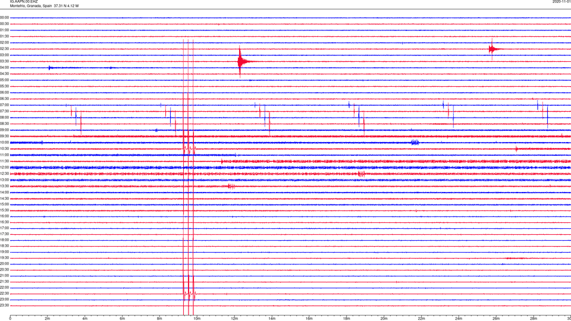Click the 04:00 time label

(4, 68)
